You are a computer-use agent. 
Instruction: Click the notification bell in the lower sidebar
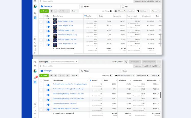coord(35,107)
